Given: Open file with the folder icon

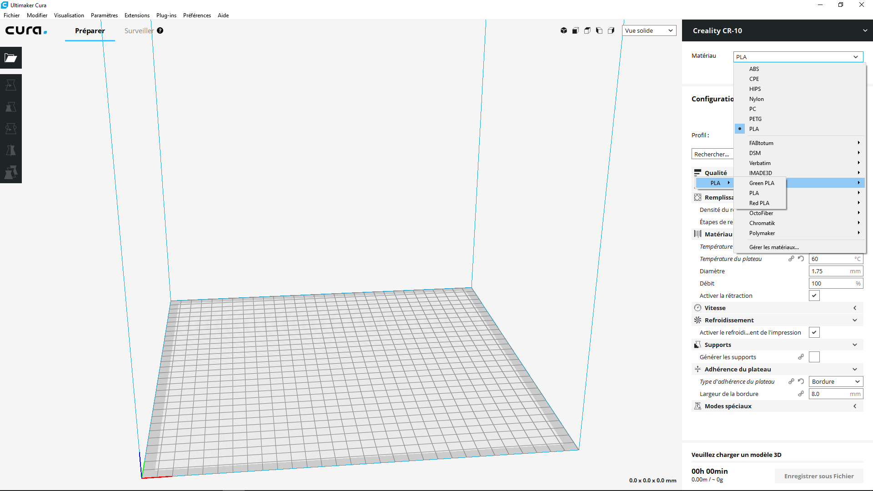Looking at the screenshot, I should [11, 58].
